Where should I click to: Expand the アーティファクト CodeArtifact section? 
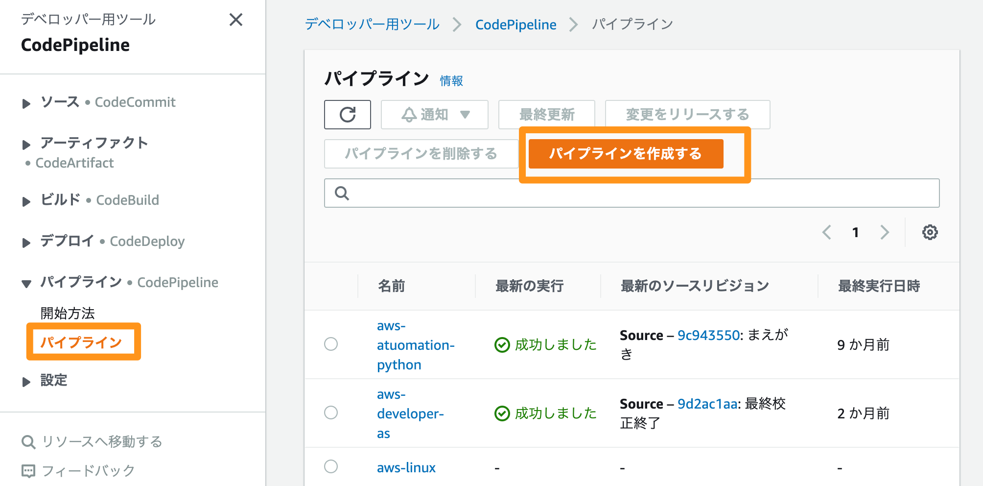[x=26, y=145]
